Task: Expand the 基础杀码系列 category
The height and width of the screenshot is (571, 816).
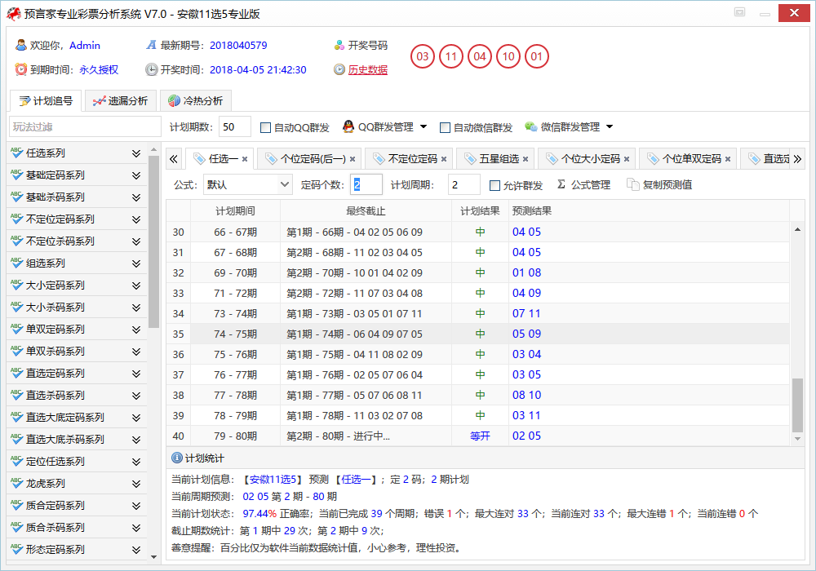Action: 135,197
